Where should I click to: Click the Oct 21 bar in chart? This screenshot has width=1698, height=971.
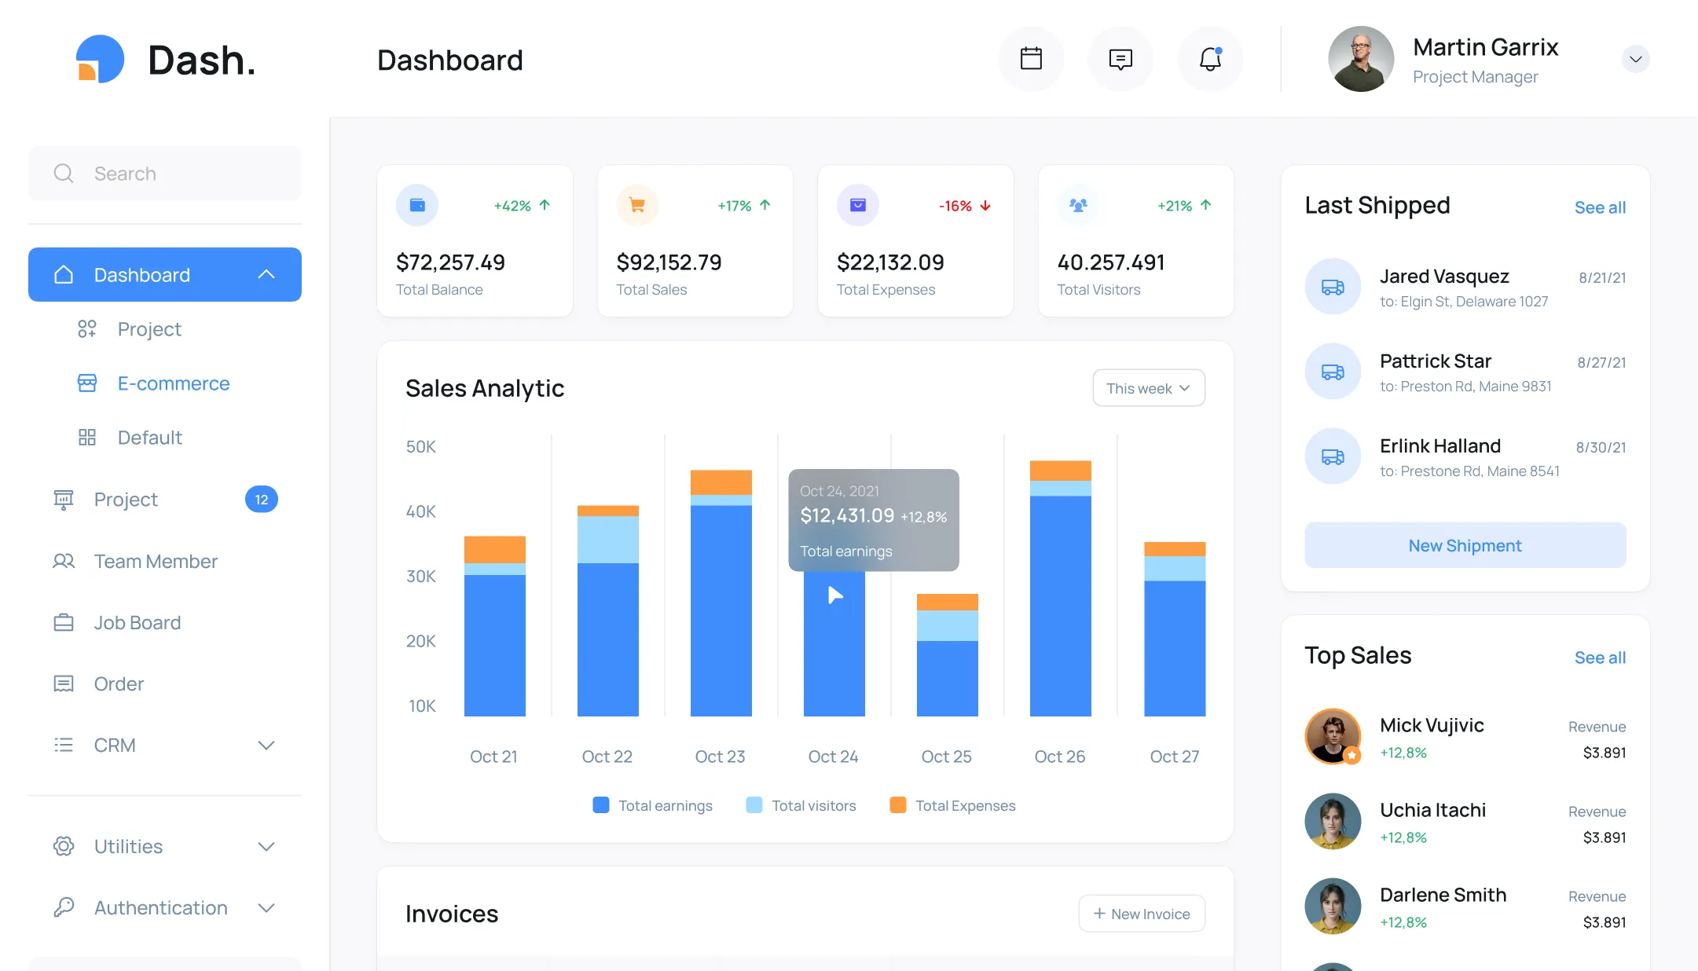[x=495, y=626]
